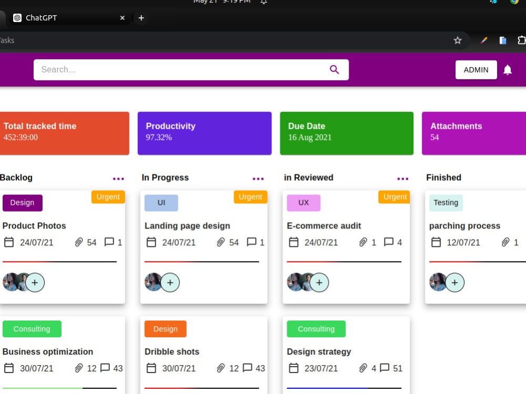Click calendar icon on parching process
Image resolution: width=526 pixels, height=394 pixels.
click(x=436, y=242)
